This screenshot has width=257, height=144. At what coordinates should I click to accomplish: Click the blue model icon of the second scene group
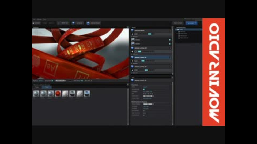tap(133, 48)
